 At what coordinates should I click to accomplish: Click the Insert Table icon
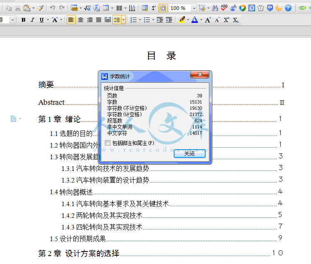click(x=74, y=8)
